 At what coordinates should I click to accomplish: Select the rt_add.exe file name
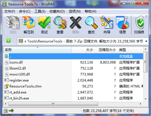click(x=18, y=92)
